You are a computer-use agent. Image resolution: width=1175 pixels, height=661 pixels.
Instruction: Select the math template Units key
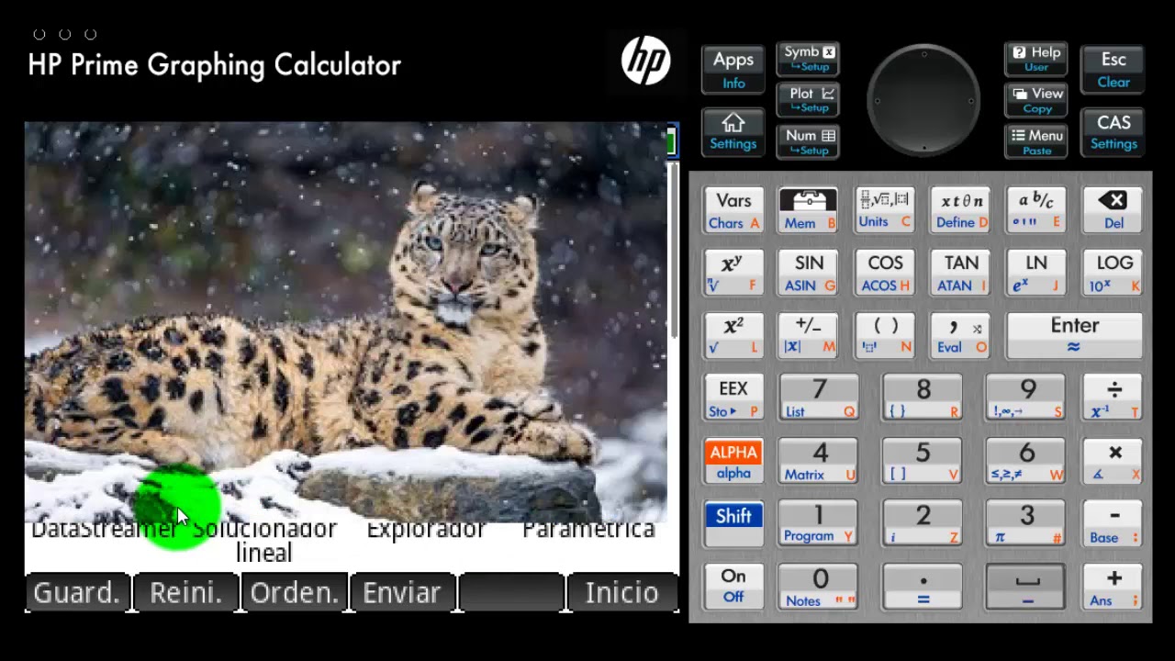point(884,210)
